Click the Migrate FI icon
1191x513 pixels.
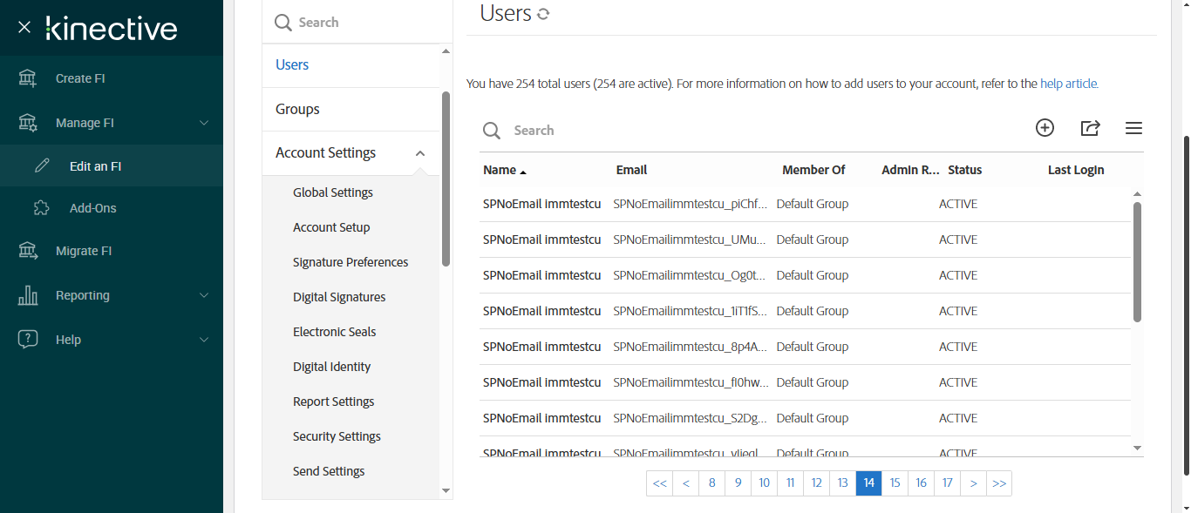[28, 251]
